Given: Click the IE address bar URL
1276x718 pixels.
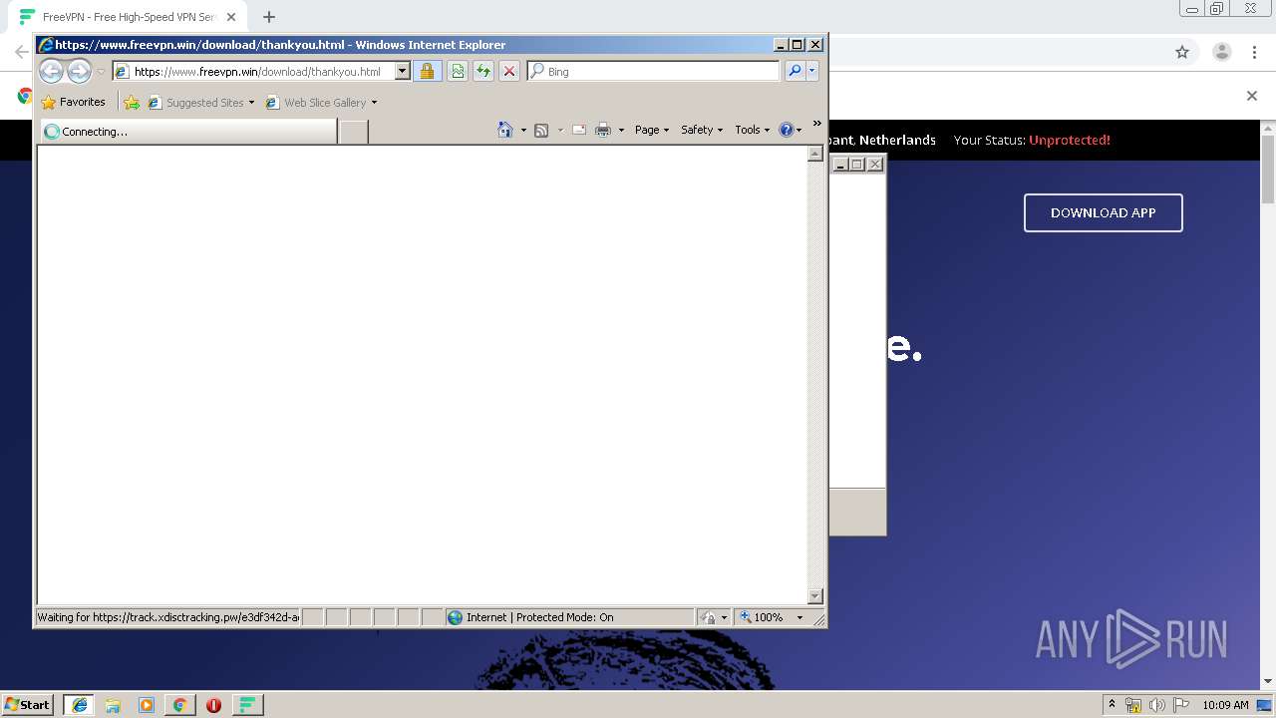Looking at the screenshot, I should pyautogui.click(x=257, y=72).
